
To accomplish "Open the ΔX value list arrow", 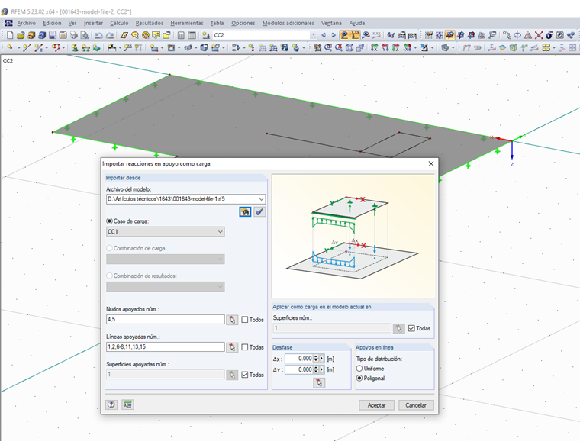I will point(322,359).
